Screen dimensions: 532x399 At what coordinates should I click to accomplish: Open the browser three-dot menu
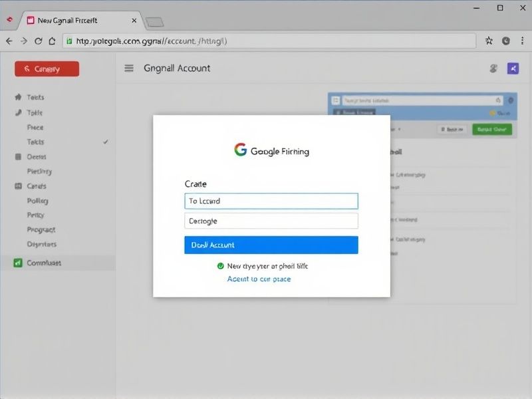522,41
